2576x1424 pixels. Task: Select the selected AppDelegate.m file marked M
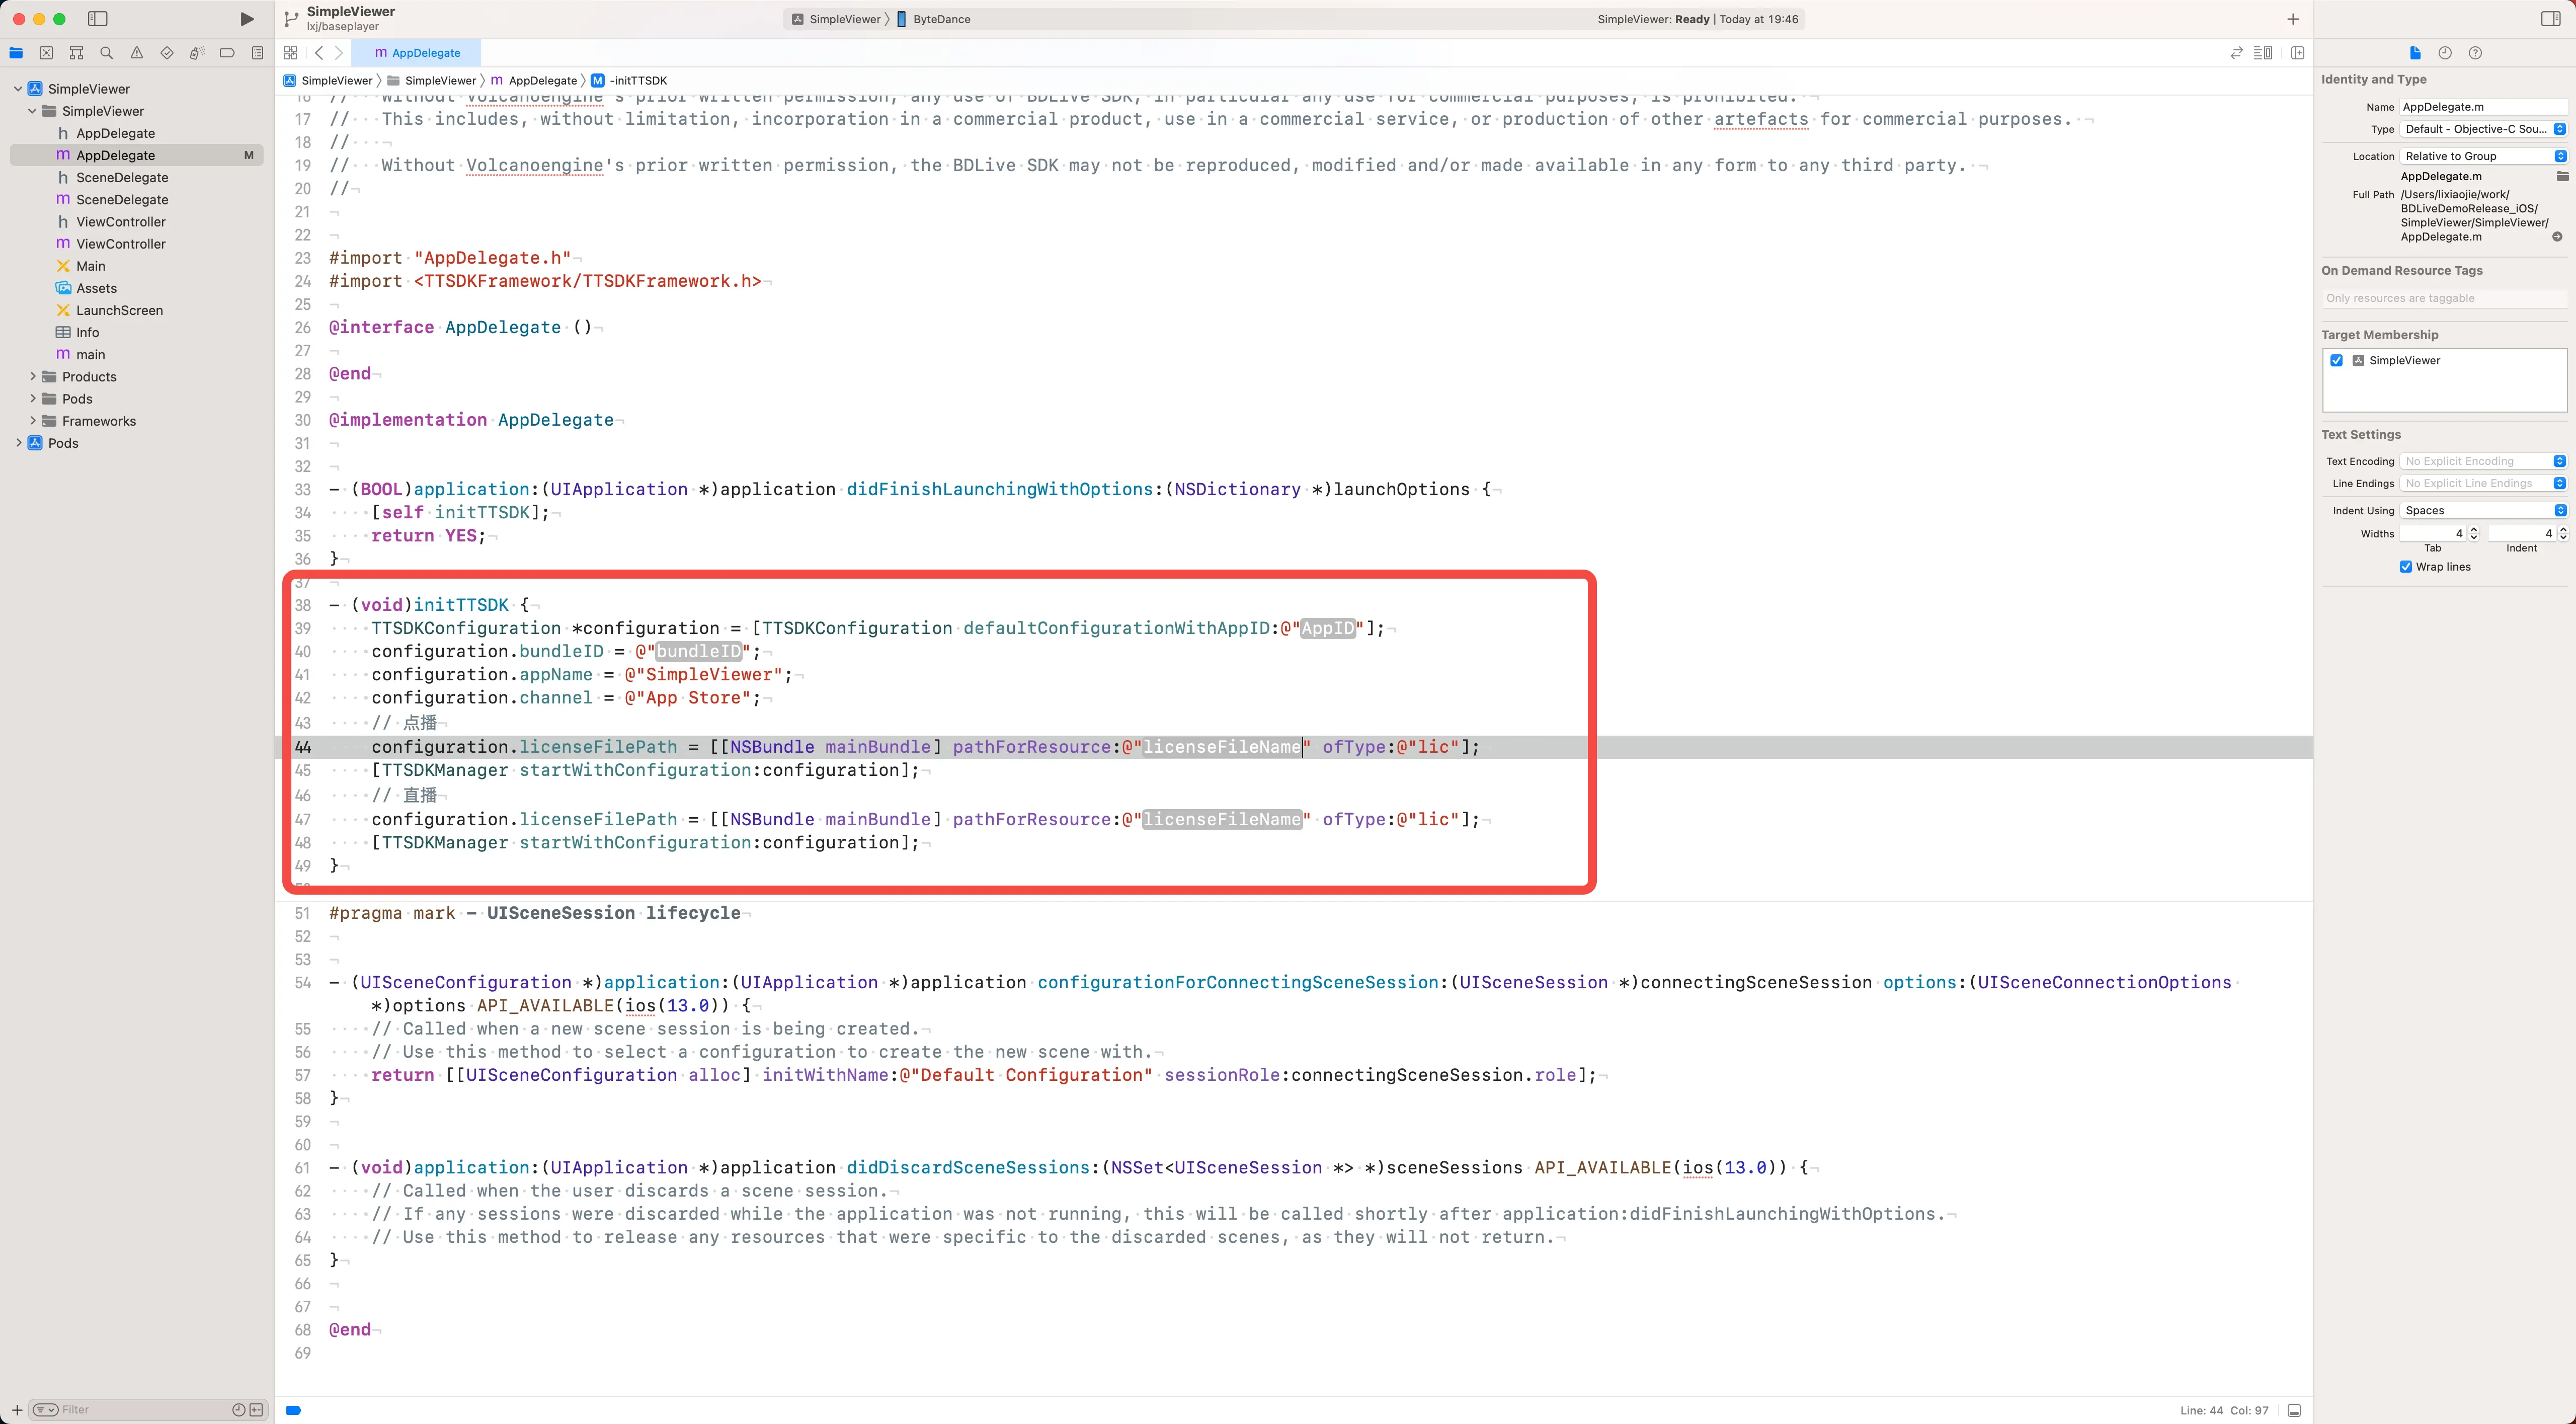coord(137,155)
